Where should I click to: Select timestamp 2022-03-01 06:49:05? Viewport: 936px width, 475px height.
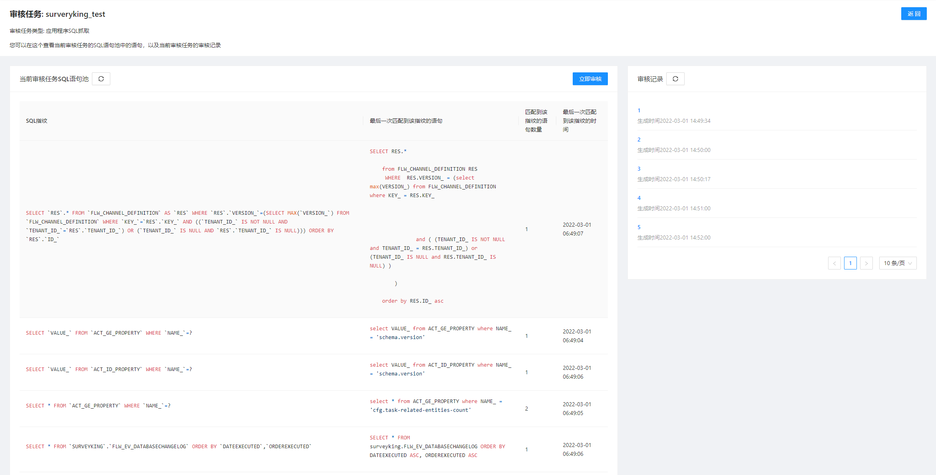577,409
